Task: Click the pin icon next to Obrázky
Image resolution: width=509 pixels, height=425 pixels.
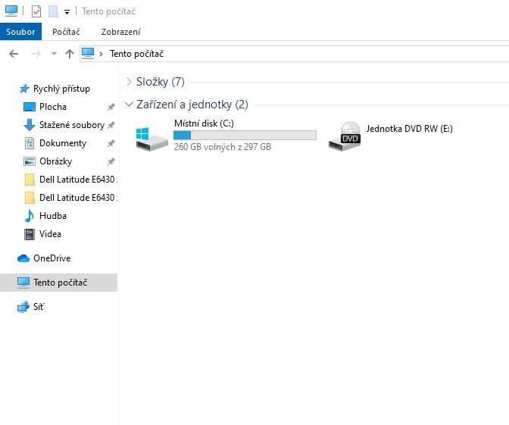Action: 111,161
